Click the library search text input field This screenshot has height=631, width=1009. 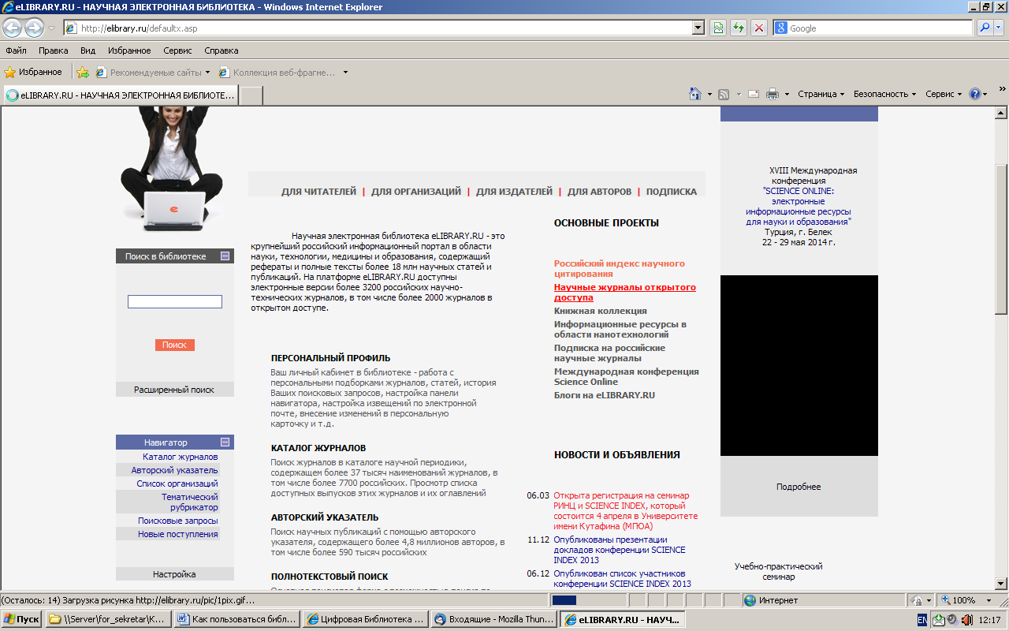(x=175, y=302)
